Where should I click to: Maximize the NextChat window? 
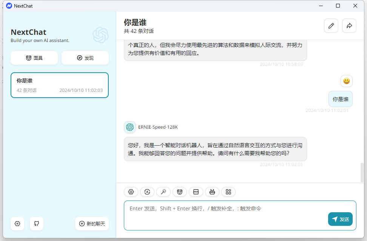(338, 6)
